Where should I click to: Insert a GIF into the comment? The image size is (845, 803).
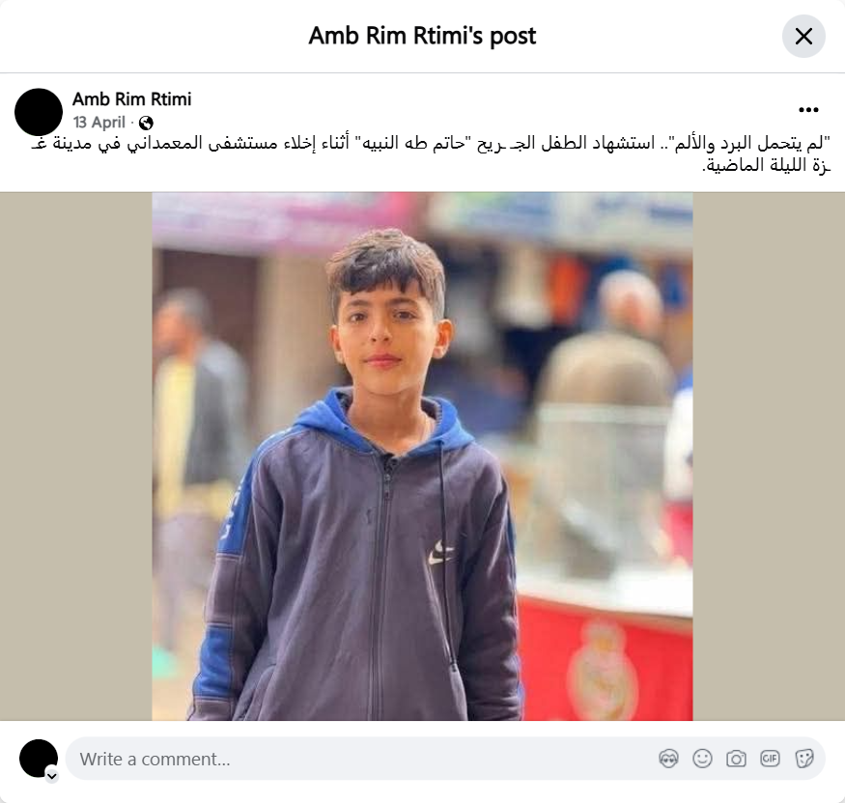[770, 759]
